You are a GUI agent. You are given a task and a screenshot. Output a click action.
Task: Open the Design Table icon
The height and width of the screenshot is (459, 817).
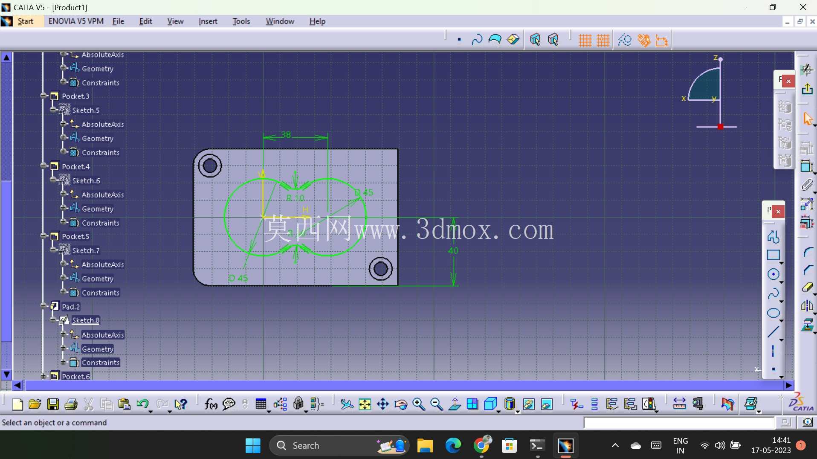click(x=261, y=404)
